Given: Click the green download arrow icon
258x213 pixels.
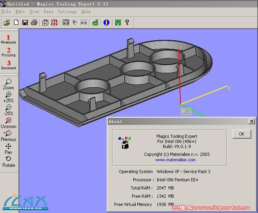Looking at the screenshot, I should 118,23.
